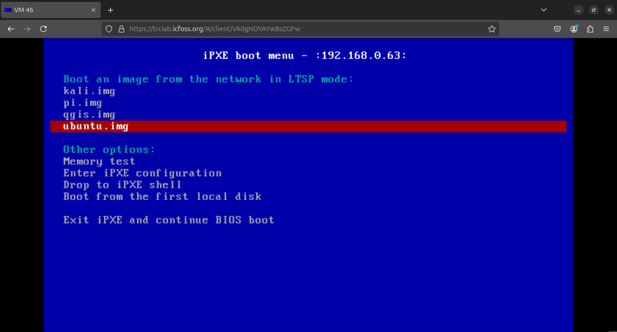Show site security shield information
Viewport: 617px width, 332px height.
coord(108,29)
